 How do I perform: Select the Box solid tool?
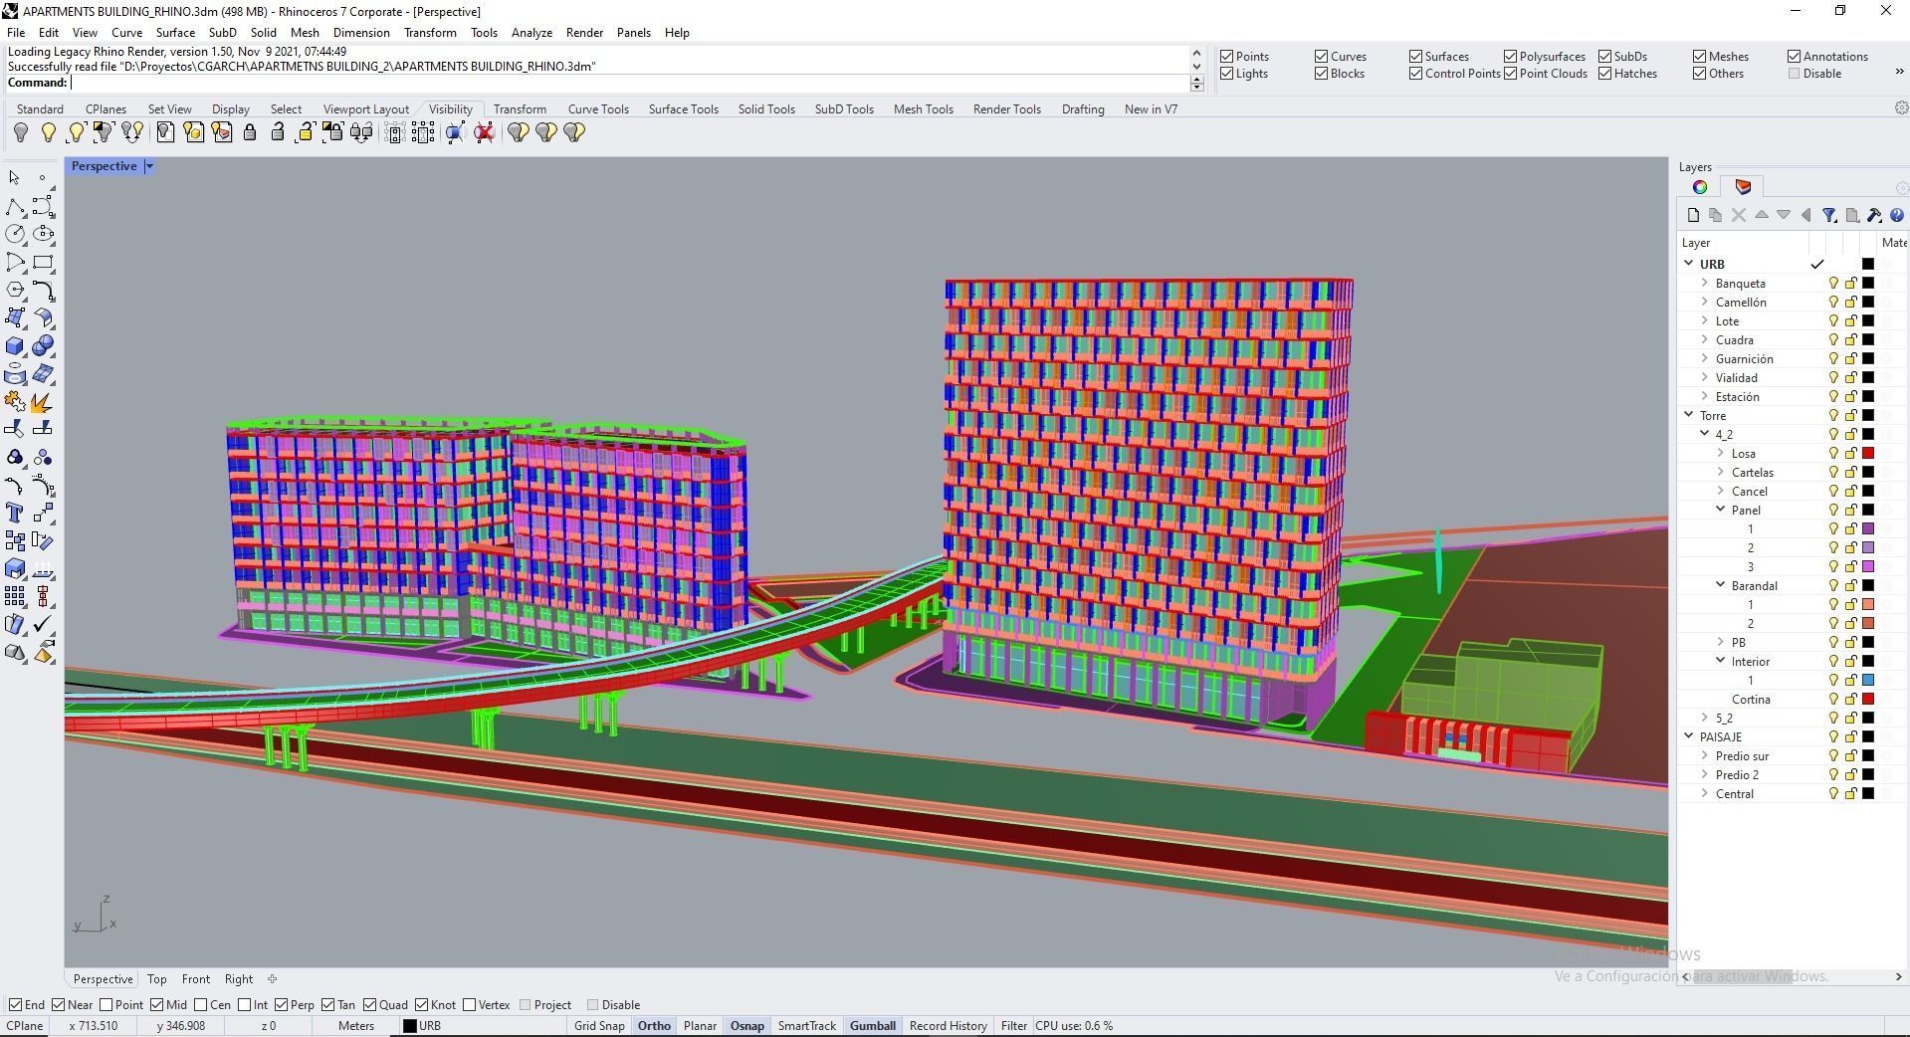(15, 346)
